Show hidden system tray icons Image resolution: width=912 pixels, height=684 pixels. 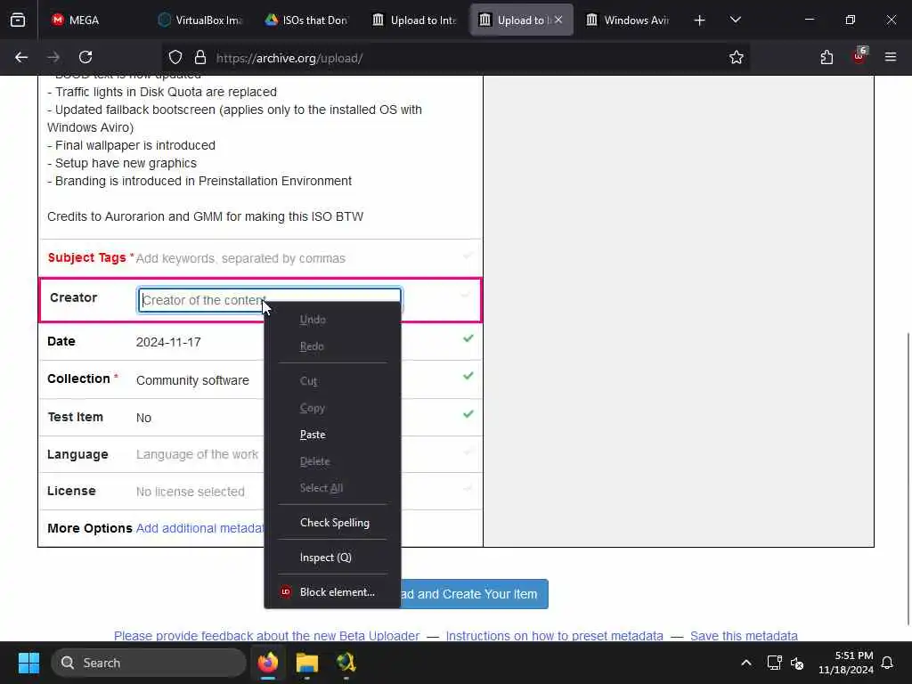tap(746, 663)
